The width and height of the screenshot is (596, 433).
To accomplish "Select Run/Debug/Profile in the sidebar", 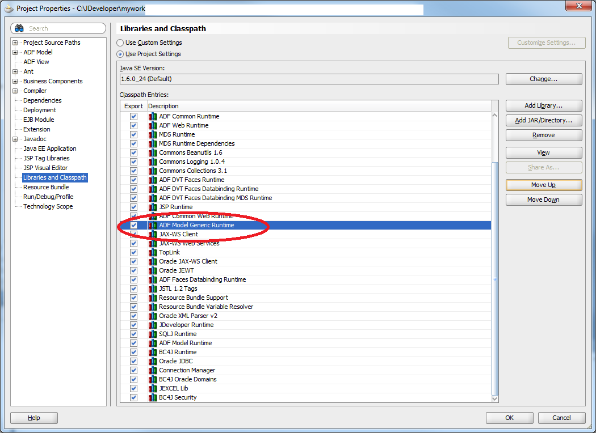I will point(47,197).
